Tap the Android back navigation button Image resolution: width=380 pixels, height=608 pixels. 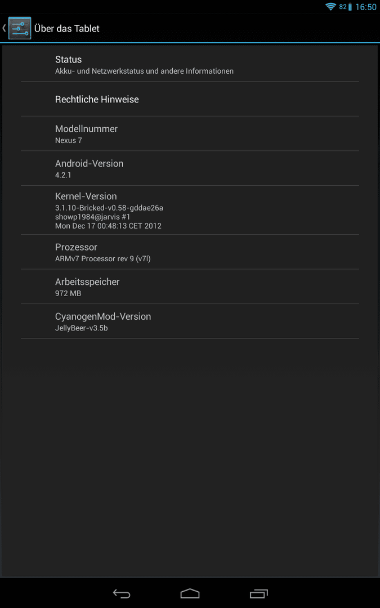point(122,593)
